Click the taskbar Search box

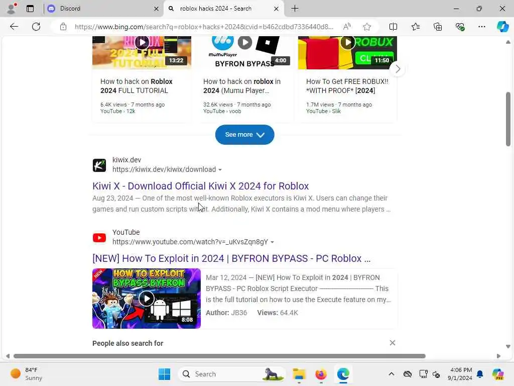231,374
